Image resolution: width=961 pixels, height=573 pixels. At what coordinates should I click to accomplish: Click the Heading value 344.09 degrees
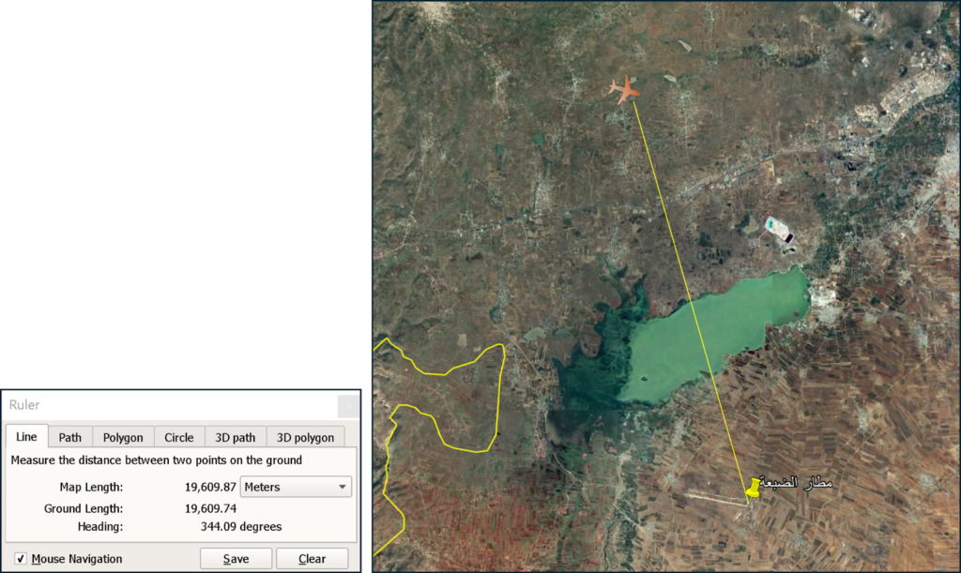[x=241, y=526]
